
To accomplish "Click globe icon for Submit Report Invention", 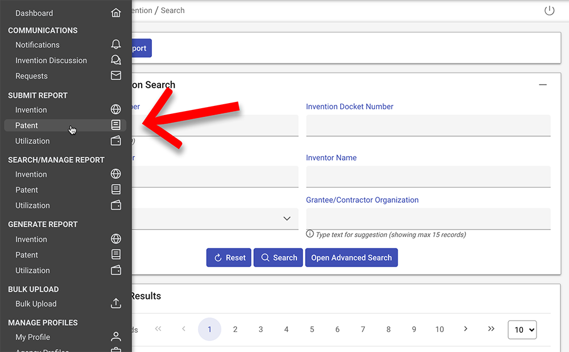I will (x=116, y=109).
